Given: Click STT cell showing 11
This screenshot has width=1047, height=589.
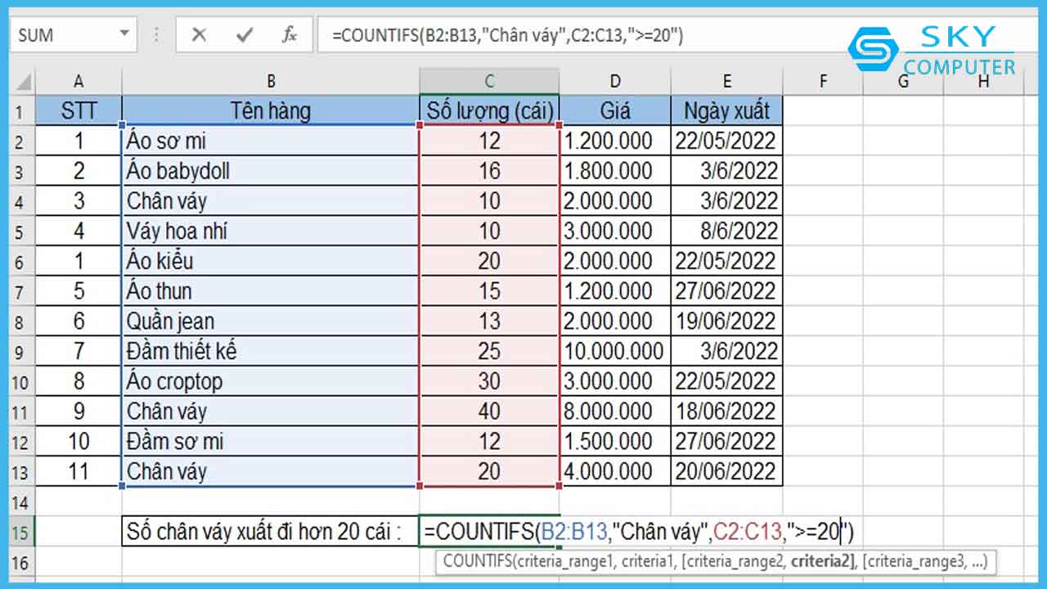Looking at the screenshot, I should [x=79, y=471].
